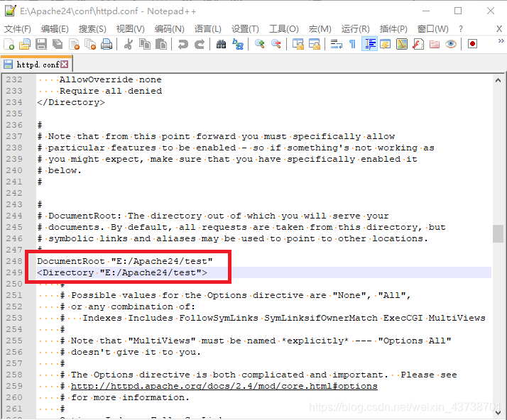Close the current document via toolbar icon

click(x=75, y=44)
